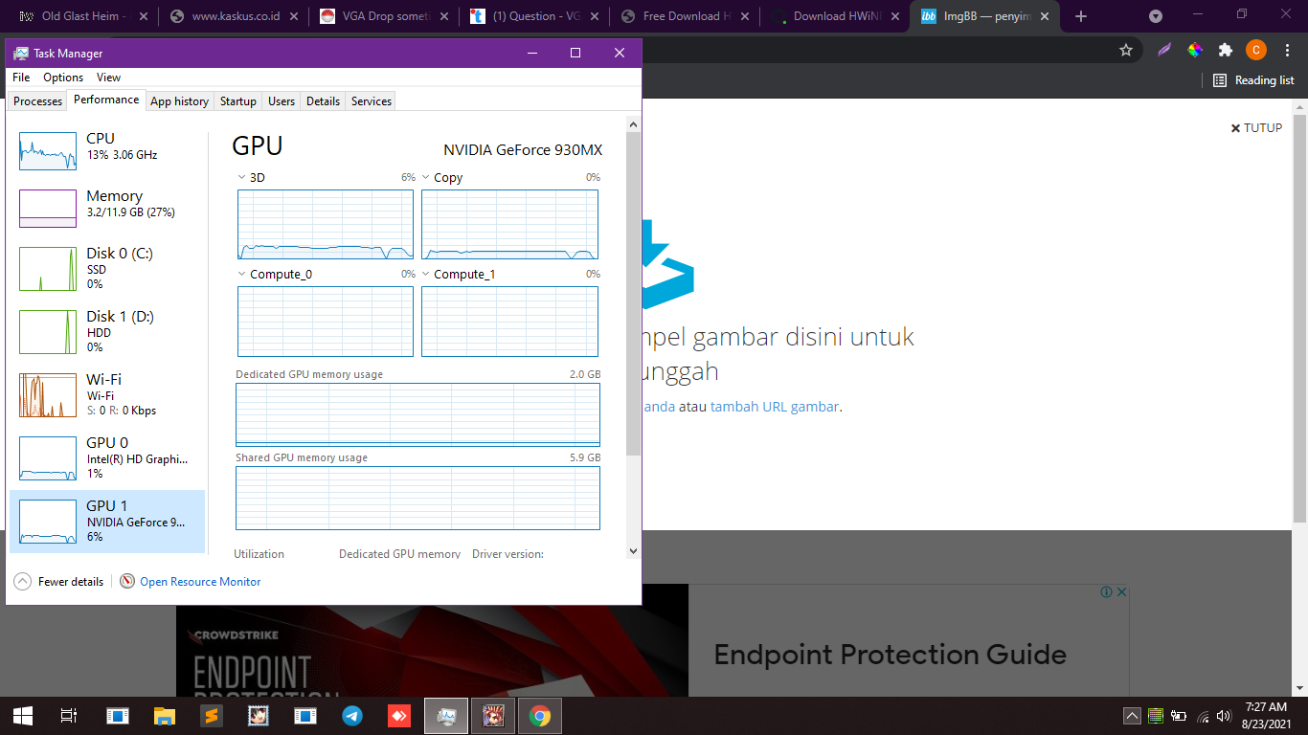Click the purple feather extension icon
Image resolution: width=1308 pixels, height=735 pixels.
pyautogui.click(x=1164, y=50)
